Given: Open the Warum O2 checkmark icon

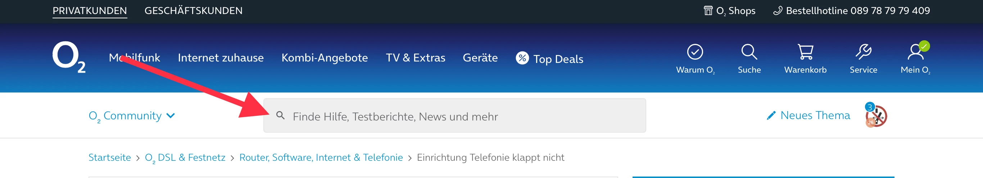Looking at the screenshot, I should click(695, 52).
